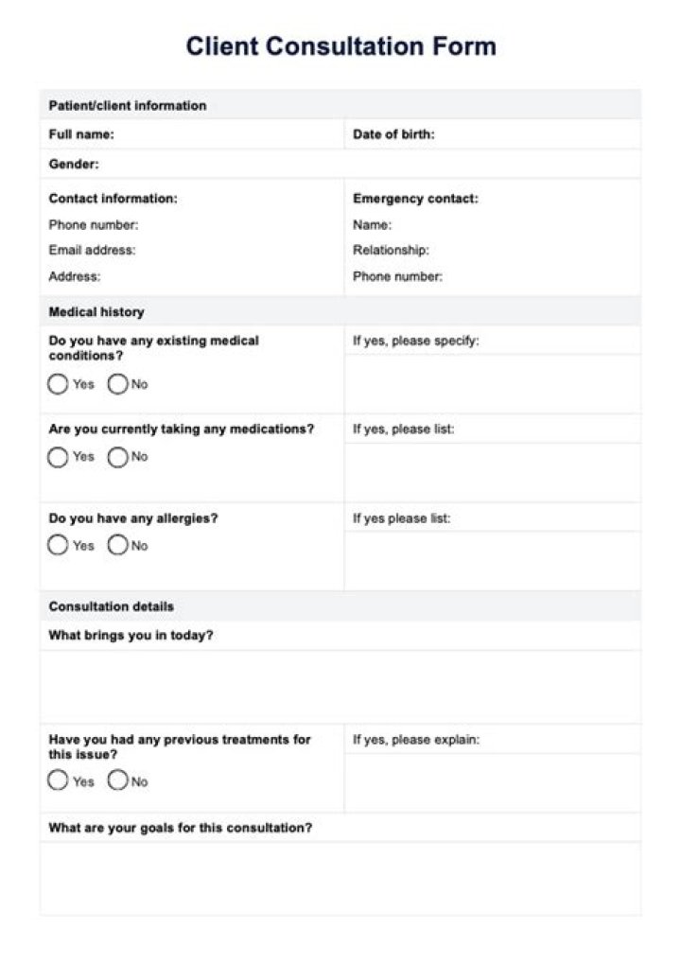Viewport: 681px width, 964px height.
Task: Pick No for previous treatments
Action: coord(118,781)
